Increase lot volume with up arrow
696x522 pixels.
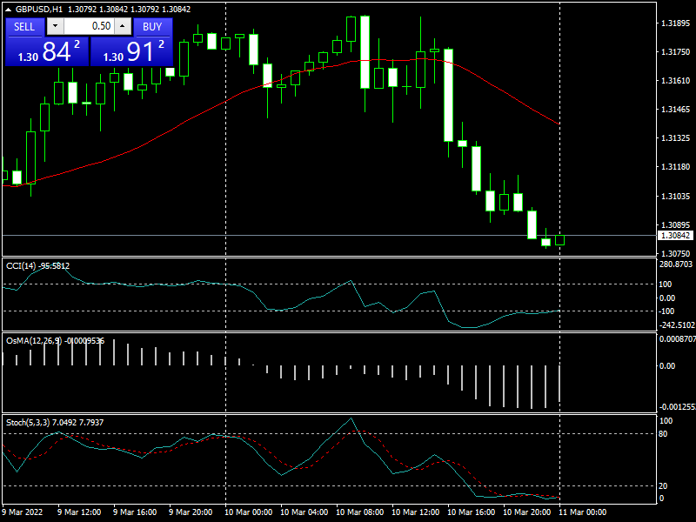pyautogui.click(x=123, y=26)
